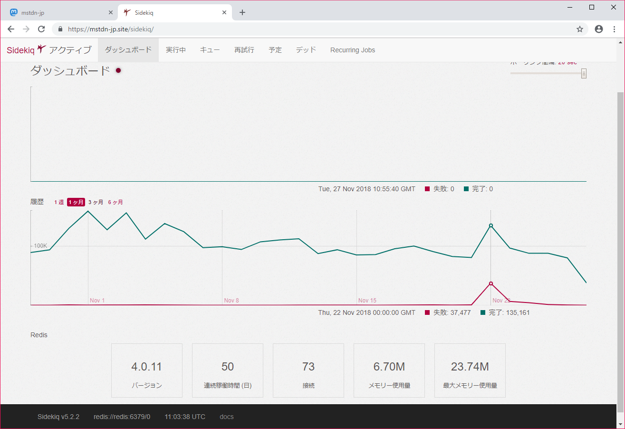Go to the 再試行 page
This screenshot has width=625, height=429.
pos(244,50)
